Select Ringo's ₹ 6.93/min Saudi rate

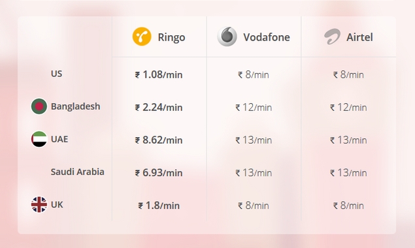click(159, 173)
